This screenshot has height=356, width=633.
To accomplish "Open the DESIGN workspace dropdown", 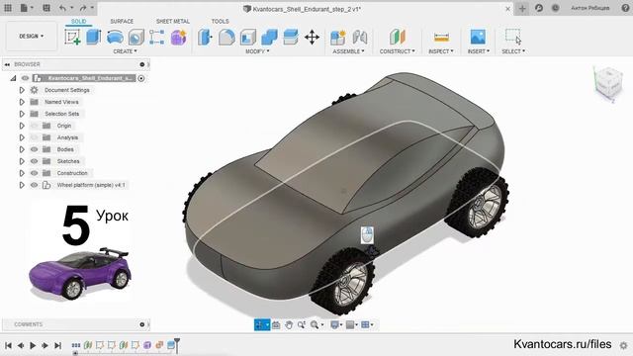I will pos(31,36).
